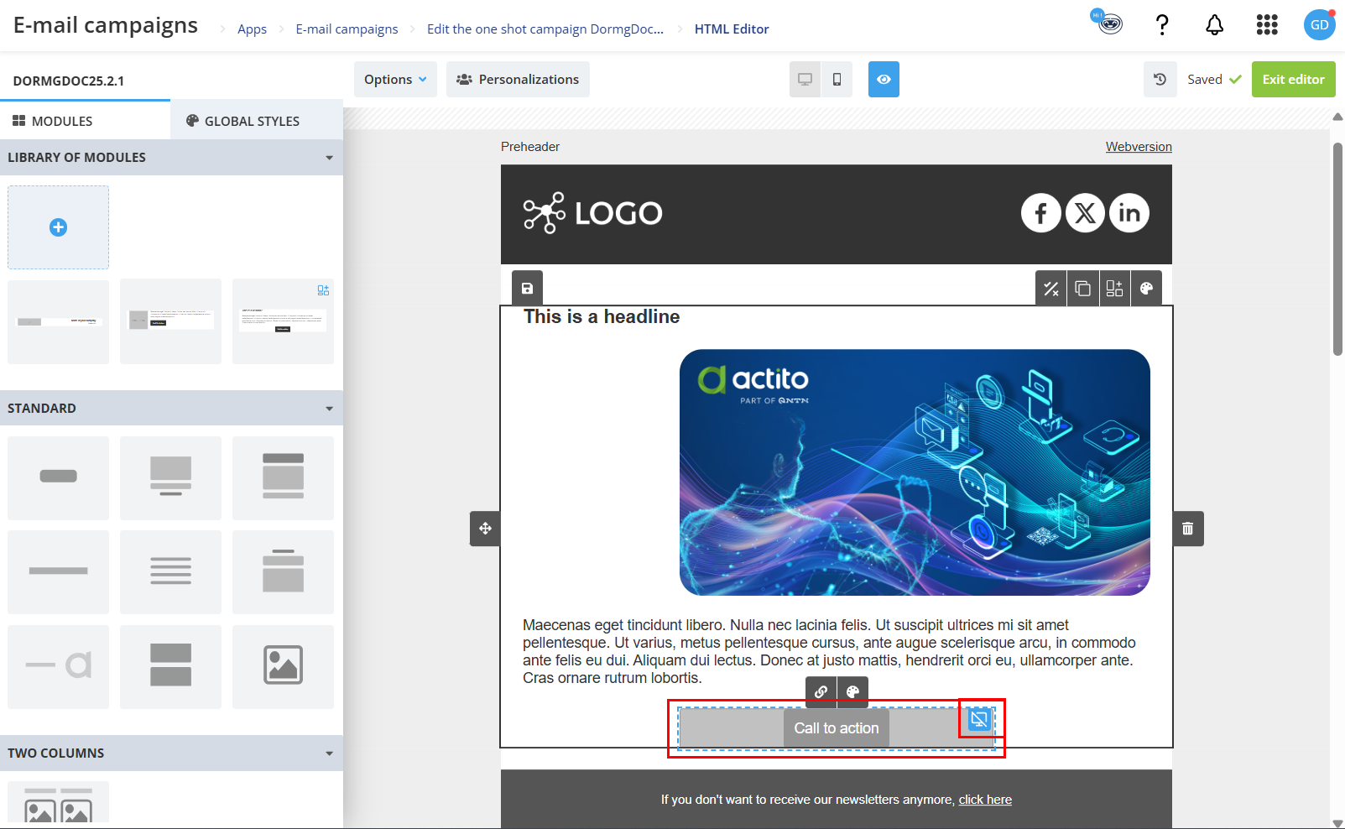
Task: Click the percent variants icon on module toolbar
Action: 1050,289
